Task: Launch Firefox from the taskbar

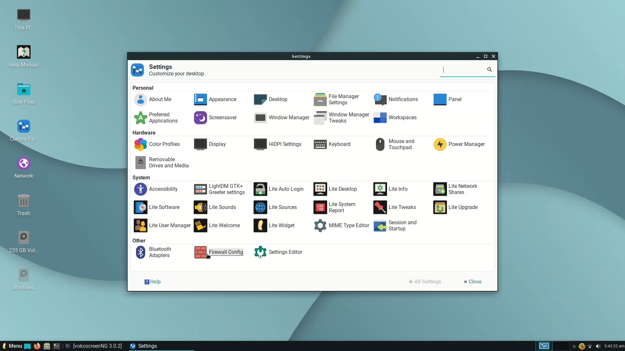Action: [x=37, y=346]
